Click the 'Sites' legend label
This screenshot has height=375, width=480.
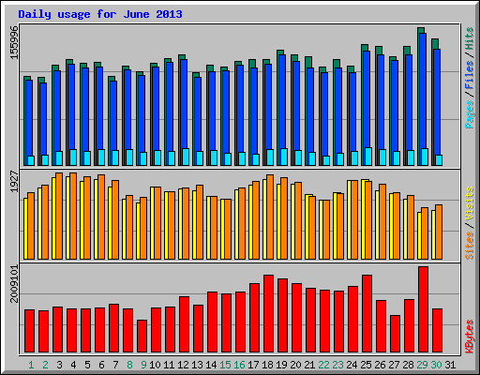(x=470, y=246)
